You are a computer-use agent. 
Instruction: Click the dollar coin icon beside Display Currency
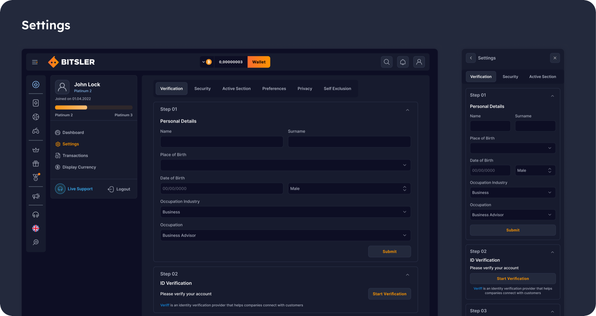click(x=58, y=167)
